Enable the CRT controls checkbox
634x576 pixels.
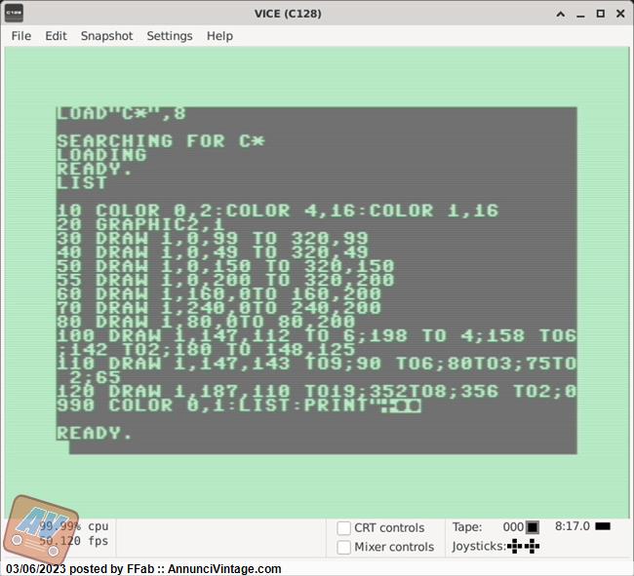(343, 528)
